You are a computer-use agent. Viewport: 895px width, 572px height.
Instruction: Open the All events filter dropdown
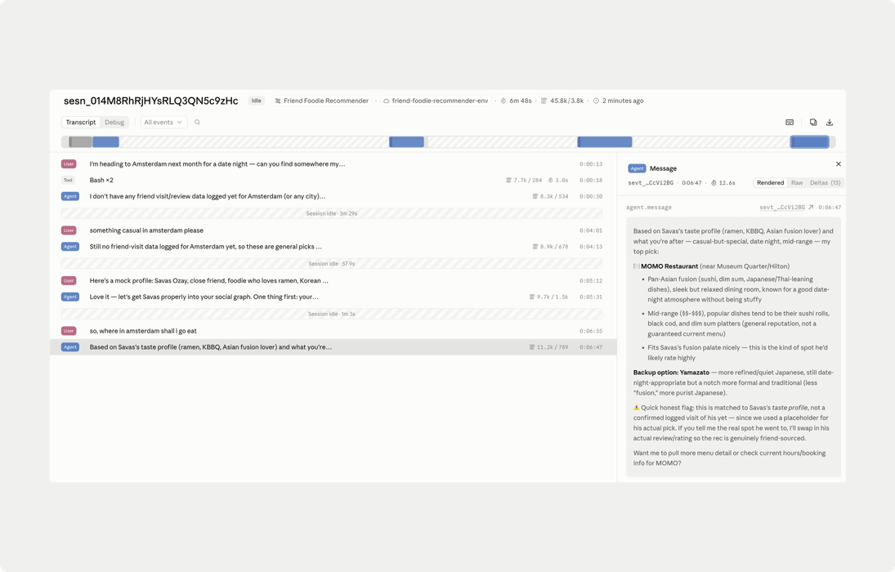(x=163, y=123)
